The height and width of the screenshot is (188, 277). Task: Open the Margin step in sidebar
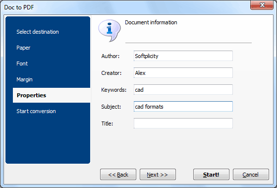point(24,79)
